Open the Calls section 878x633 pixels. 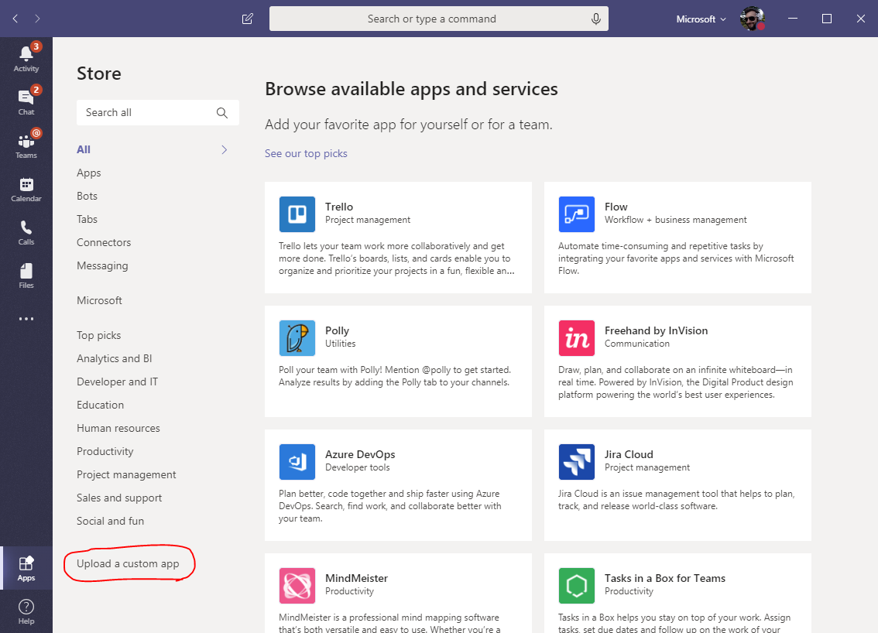point(26,231)
